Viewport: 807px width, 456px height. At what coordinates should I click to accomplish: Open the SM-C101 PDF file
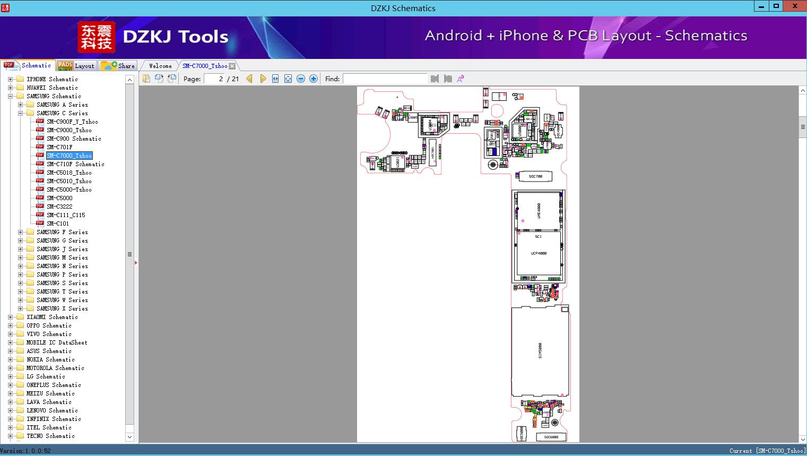coord(58,223)
